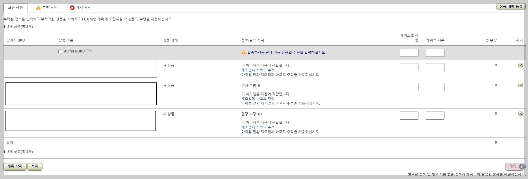The image size is (528, 179).
Task: Click the product name box of second product
Action: (80, 93)
